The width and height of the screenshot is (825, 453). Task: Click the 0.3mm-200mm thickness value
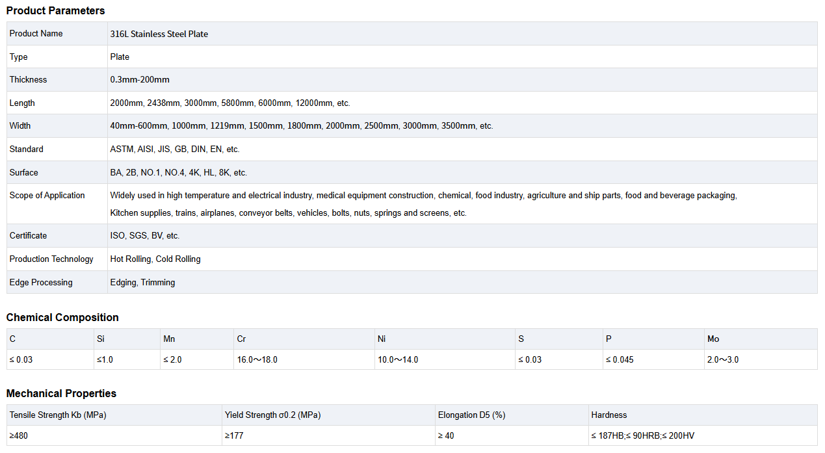tap(140, 80)
